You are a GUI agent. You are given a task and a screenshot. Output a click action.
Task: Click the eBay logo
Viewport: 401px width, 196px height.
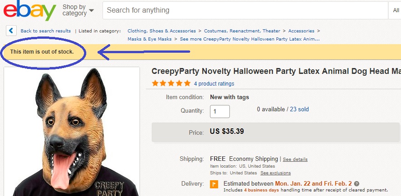30,10
